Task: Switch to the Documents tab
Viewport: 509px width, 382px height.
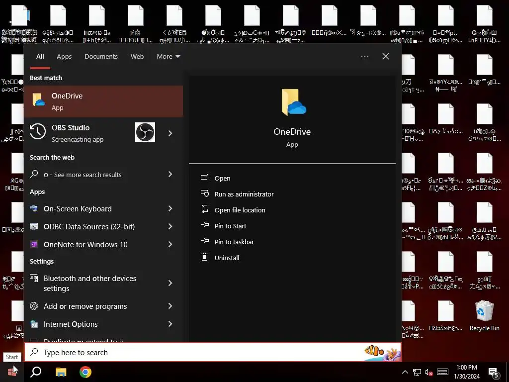Action: (101, 57)
